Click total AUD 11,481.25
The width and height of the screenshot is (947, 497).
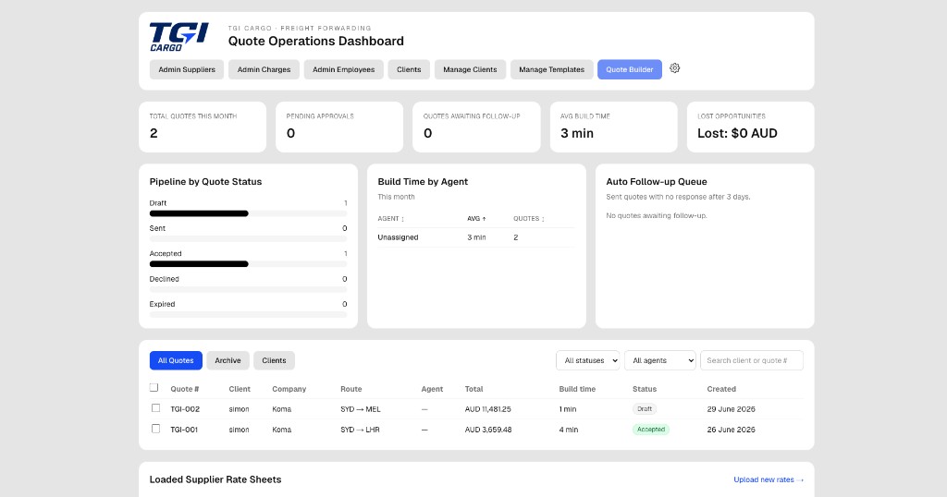pos(488,409)
